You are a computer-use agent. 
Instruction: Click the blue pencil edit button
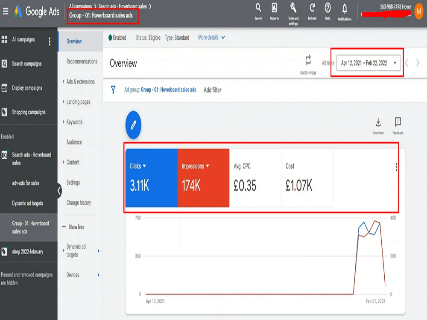133,125
